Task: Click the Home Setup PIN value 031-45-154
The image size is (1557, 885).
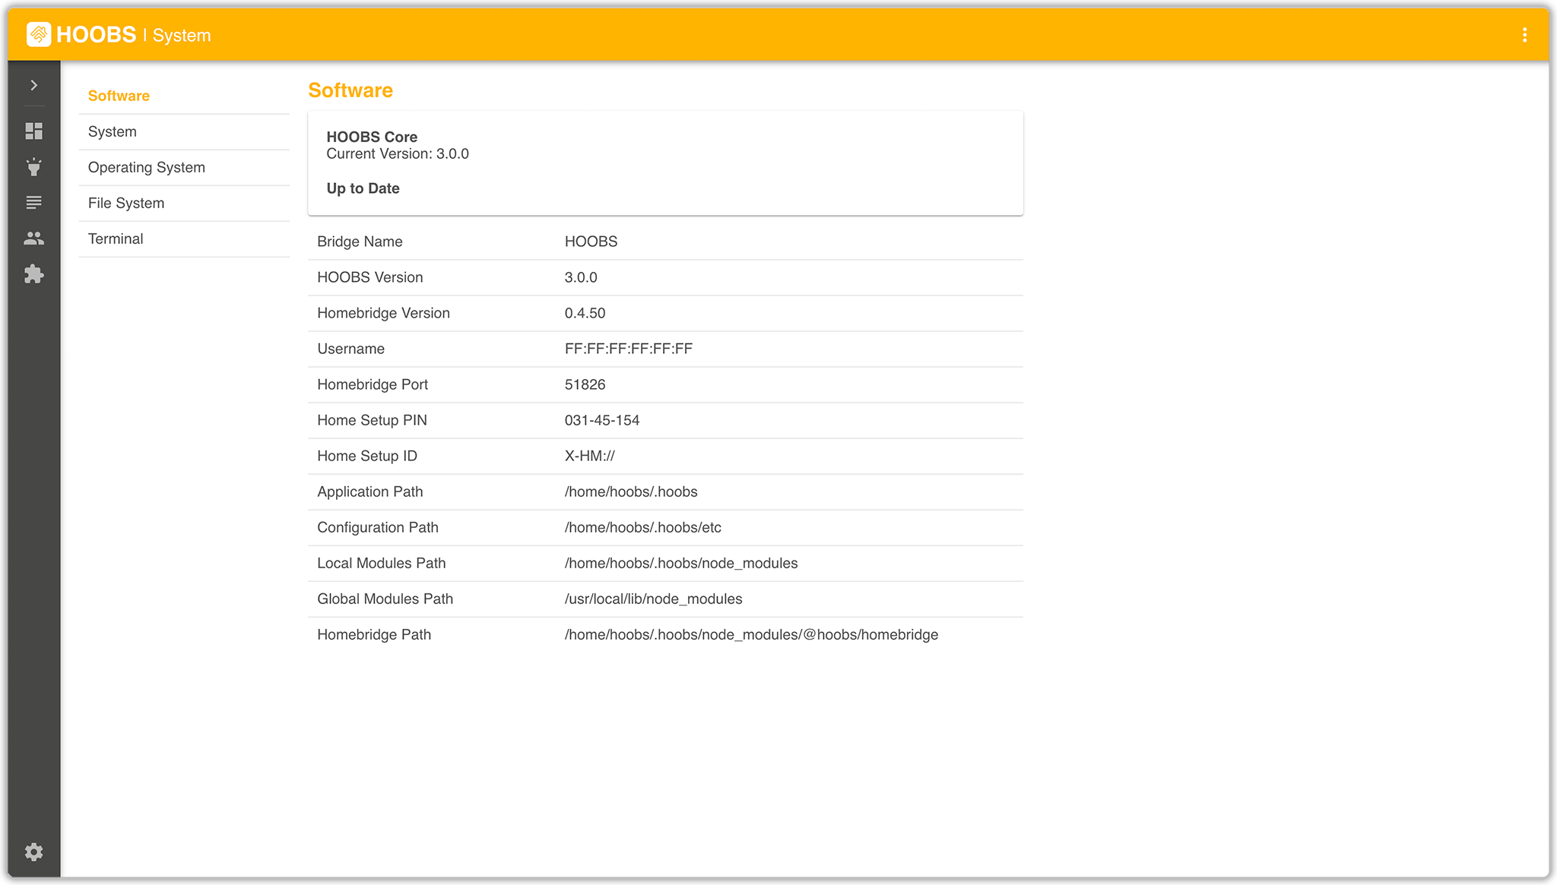Action: (601, 420)
